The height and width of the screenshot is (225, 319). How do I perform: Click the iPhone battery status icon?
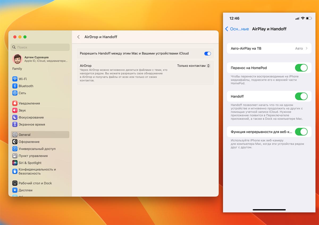309,18
